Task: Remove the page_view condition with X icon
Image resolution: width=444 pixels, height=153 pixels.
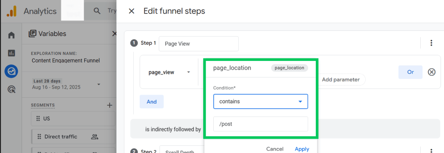Action: coord(431,72)
